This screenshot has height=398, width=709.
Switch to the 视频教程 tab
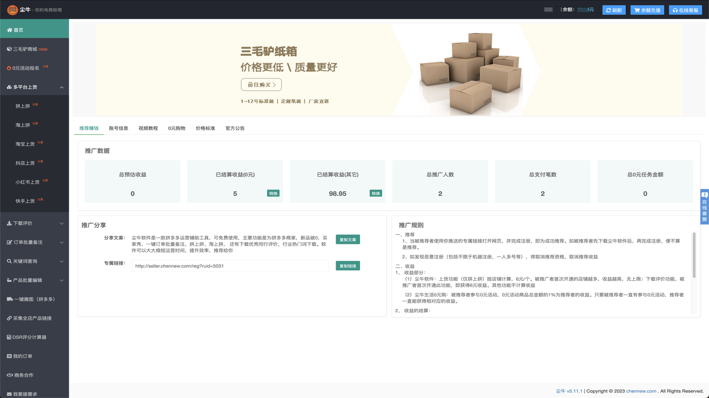[148, 128]
